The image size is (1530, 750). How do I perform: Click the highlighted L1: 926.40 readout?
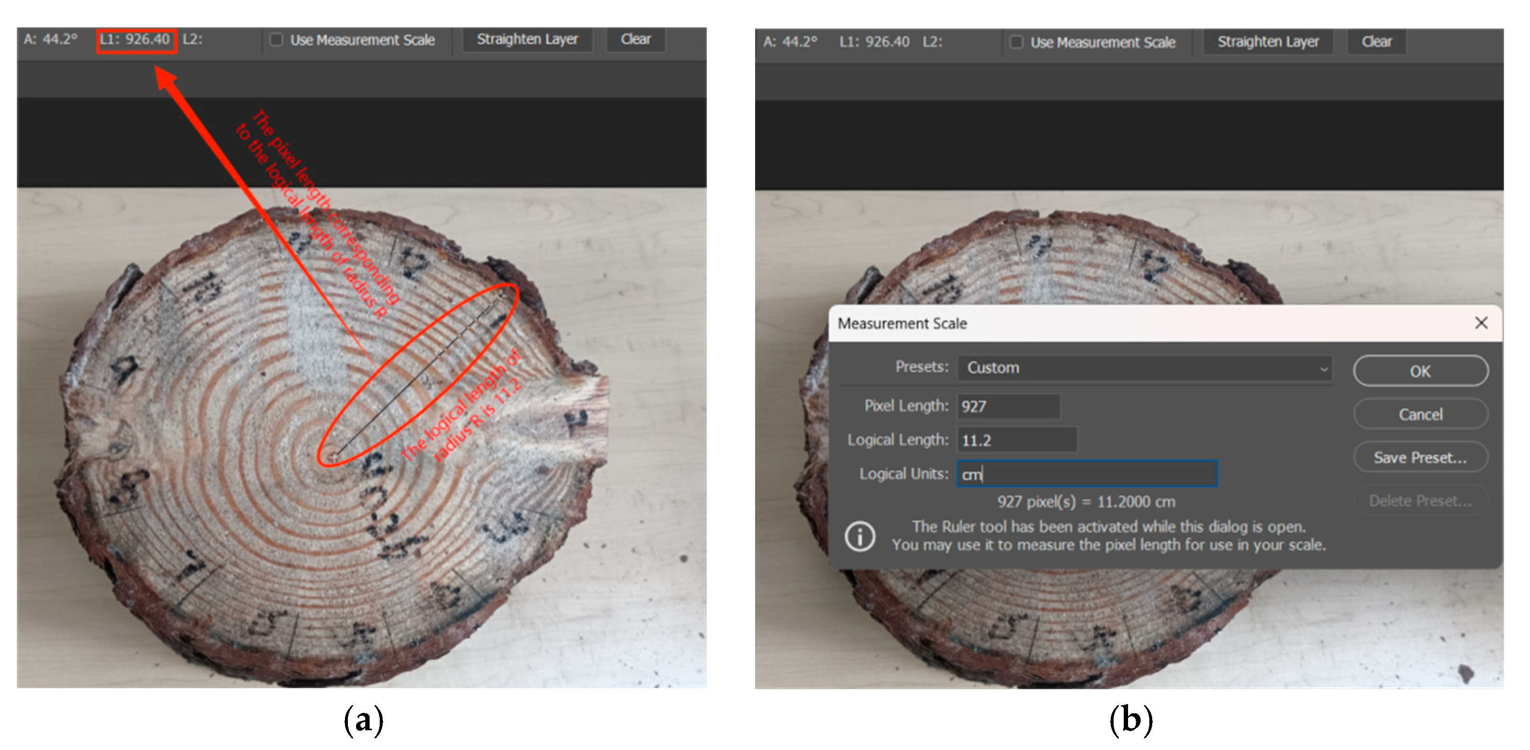pyautogui.click(x=136, y=40)
